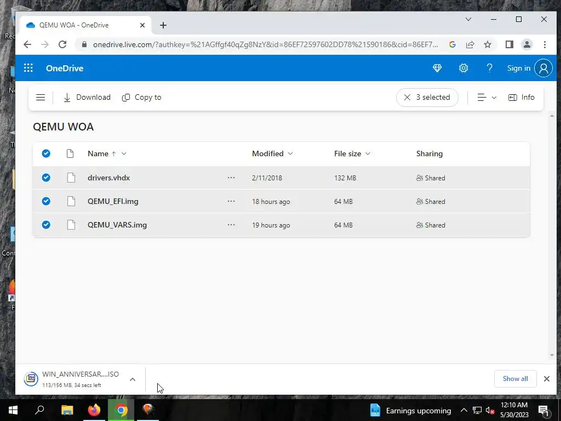Bookmark this tab with the star icon
Screen dimensions: 561x421
(487, 44)
